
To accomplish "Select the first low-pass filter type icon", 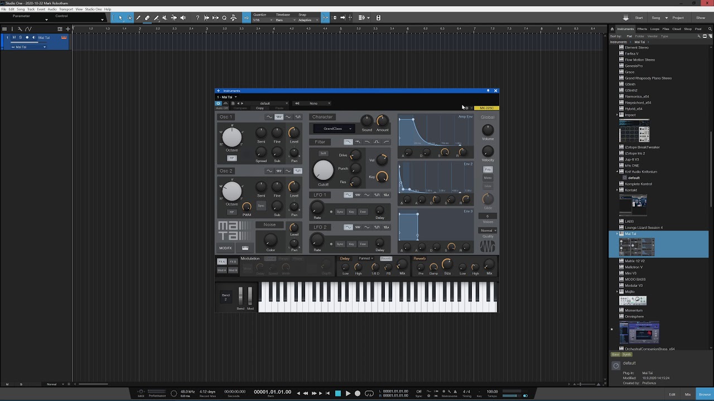I will point(348,142).
